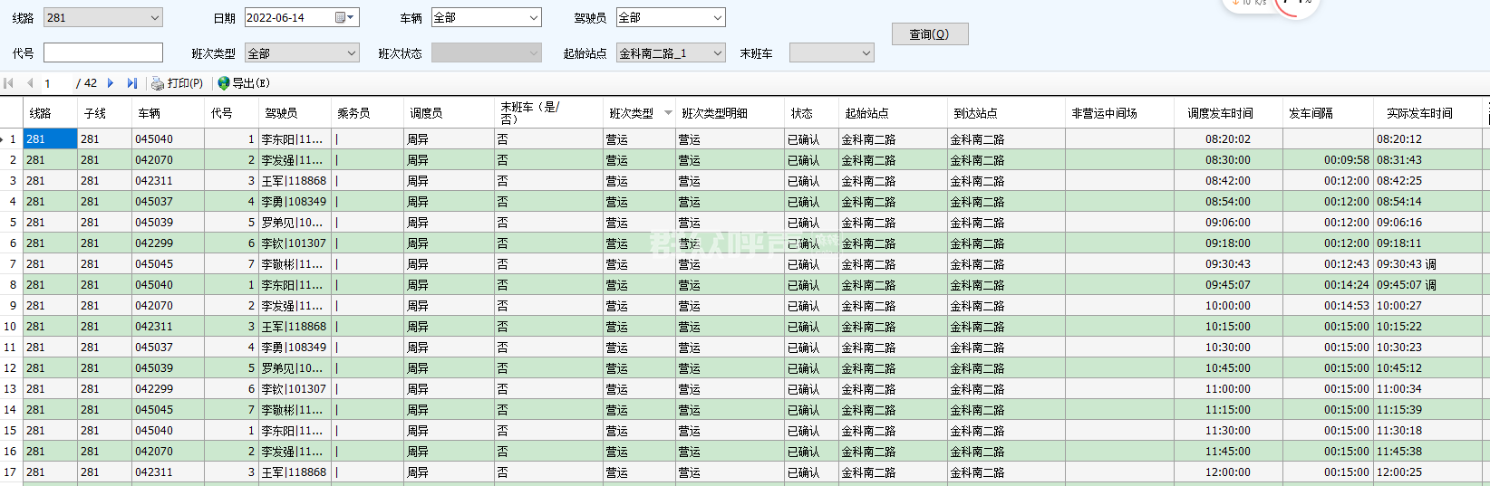Sort by 调度发车时间 column header
The width and height of the screenshot is (1490, 486).
click(1220, 113)
